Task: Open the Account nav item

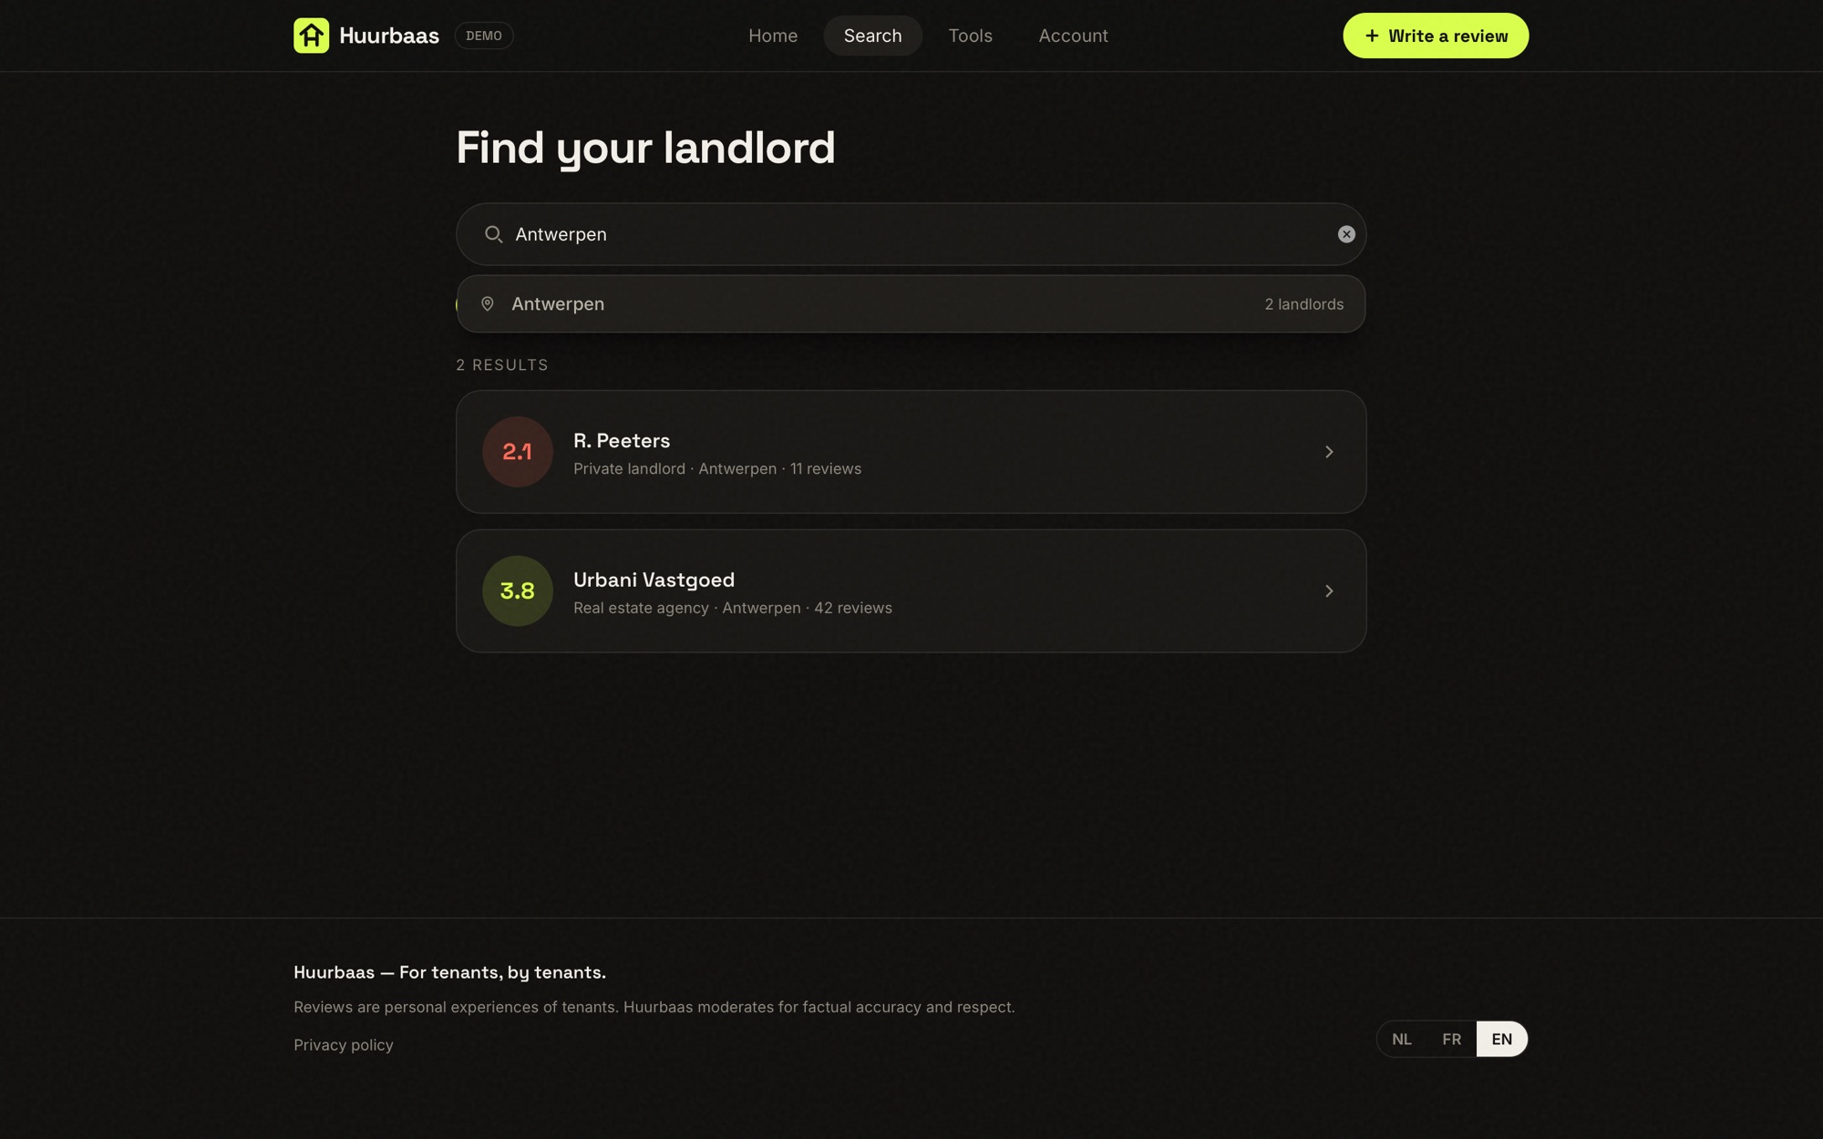Action: [1074, 36]
